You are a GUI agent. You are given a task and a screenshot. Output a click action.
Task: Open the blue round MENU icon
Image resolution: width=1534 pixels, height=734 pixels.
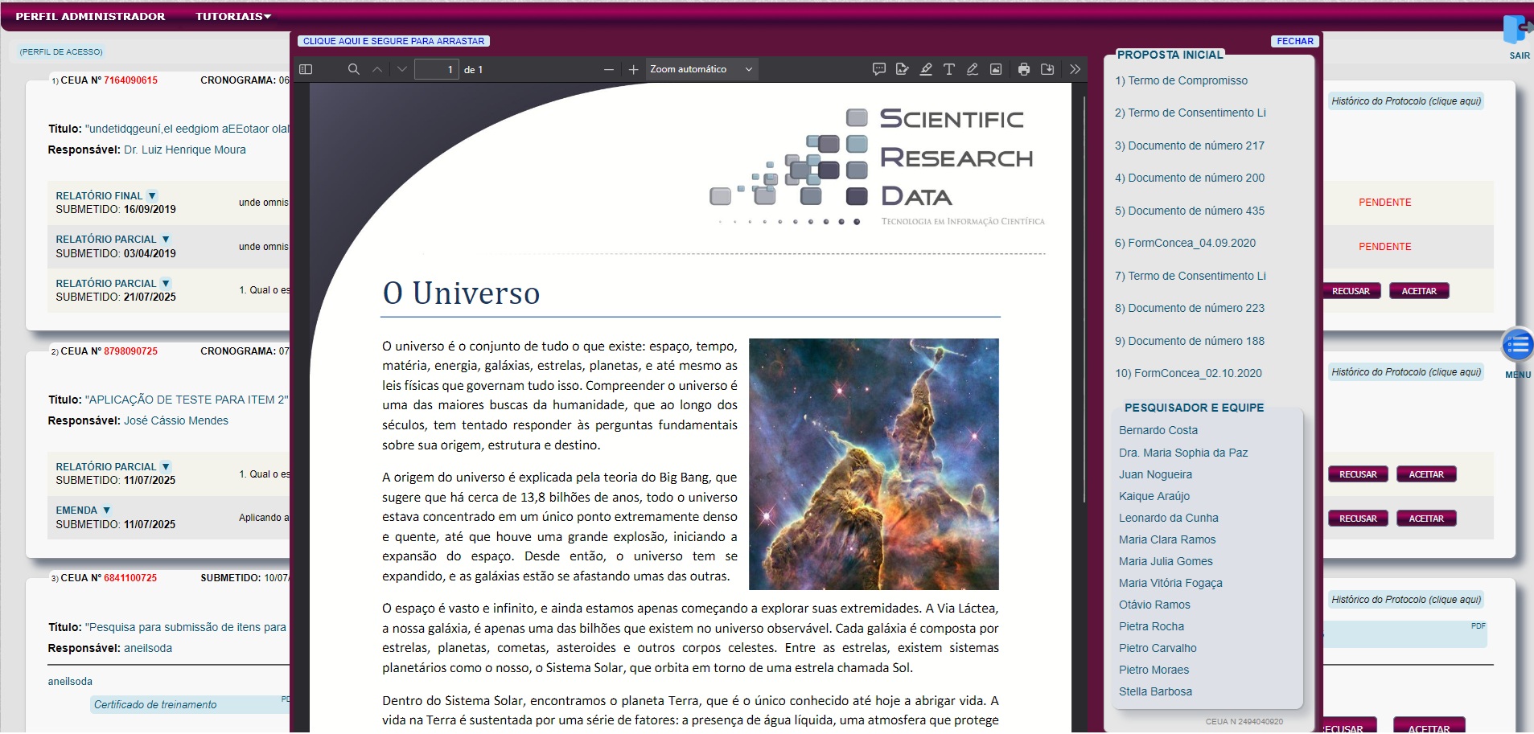point(1518,346)
